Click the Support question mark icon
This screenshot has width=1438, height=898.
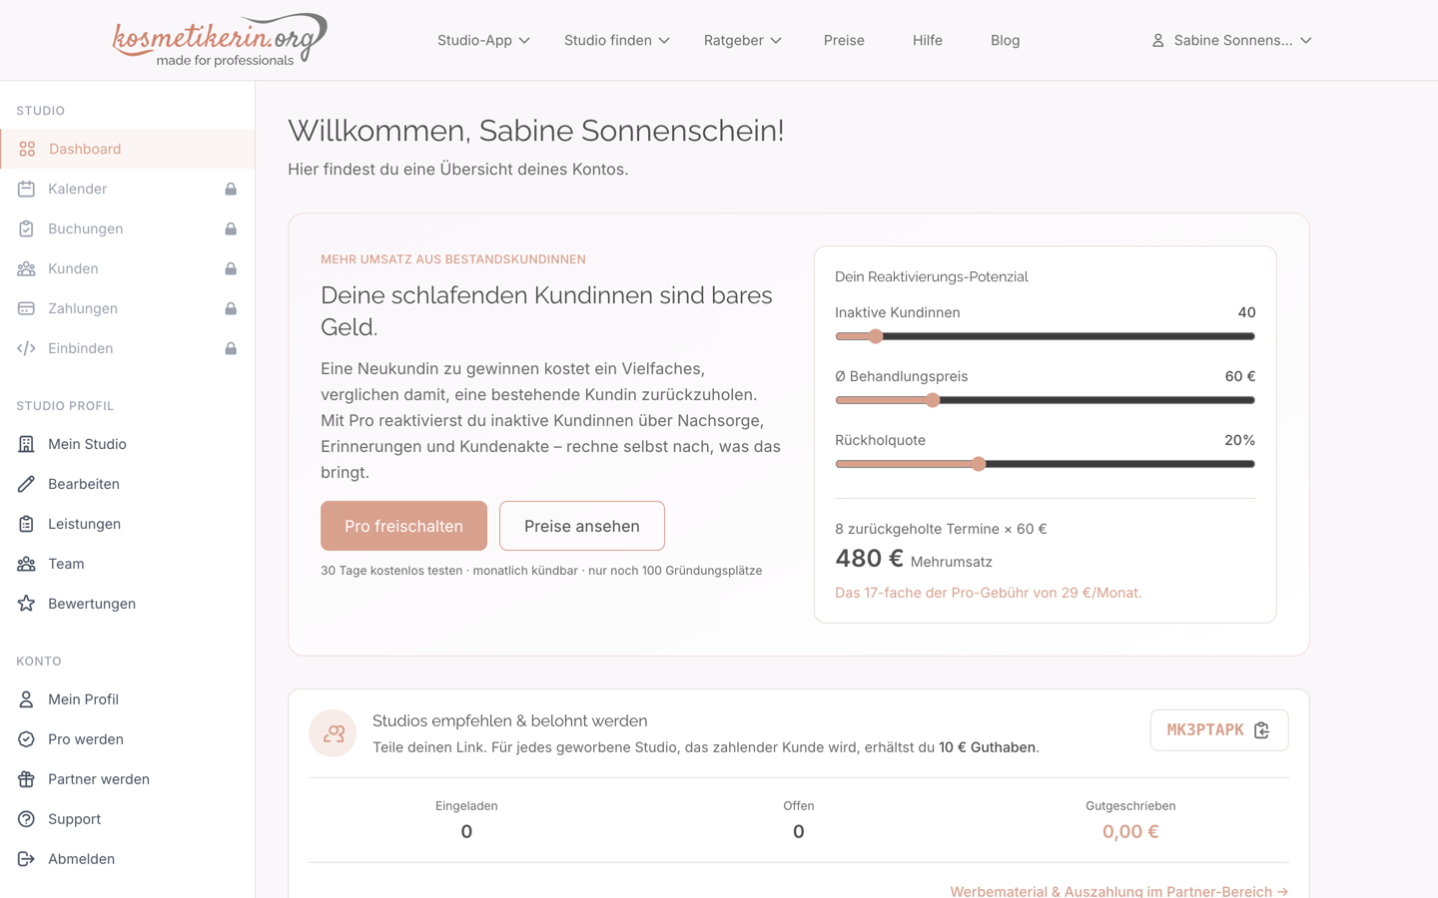tap(26, 819)
